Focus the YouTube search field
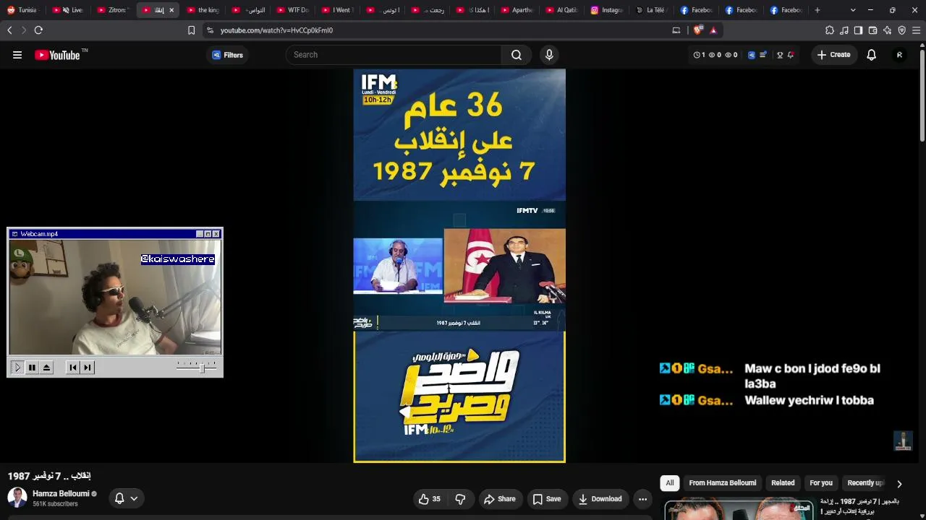The width and height of the screenshot is (926, 520). (x=394, y=55)
